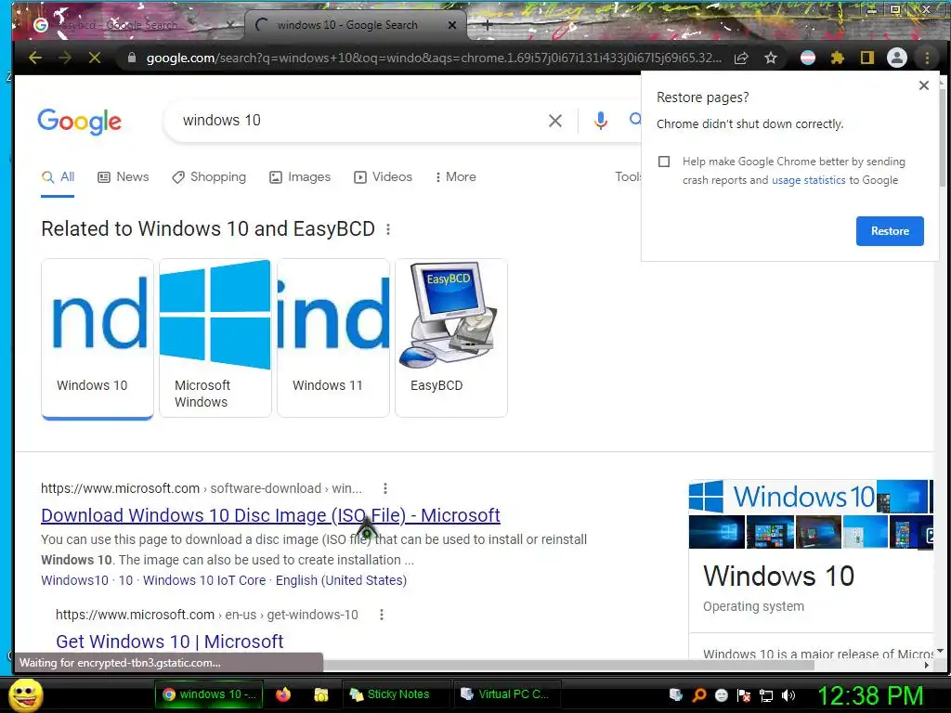This screenshot has width=951, height=713.
Task: Open the network status tray icon
Action: tap(766, 695)
